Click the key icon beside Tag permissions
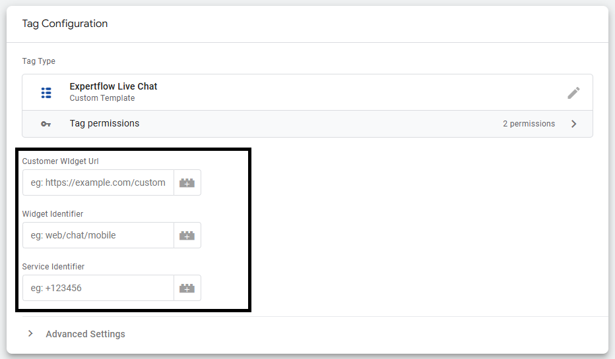This screenshot has height=359, width=615. 46,124
